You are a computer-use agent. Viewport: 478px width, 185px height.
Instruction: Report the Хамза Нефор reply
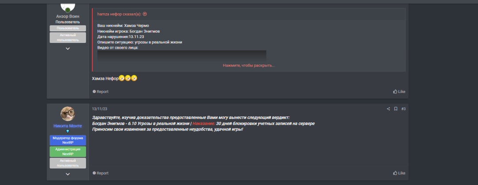pyautogui.click(x=100, y=92)
